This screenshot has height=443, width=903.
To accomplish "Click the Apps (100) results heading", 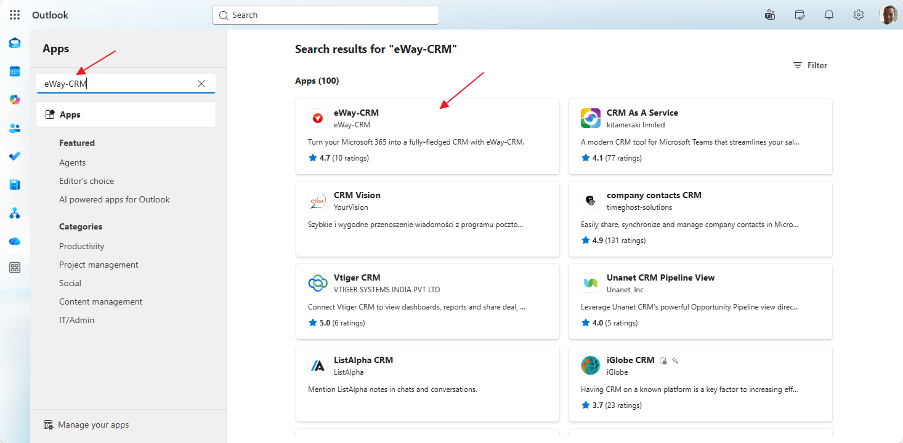I will click(317, 81).
